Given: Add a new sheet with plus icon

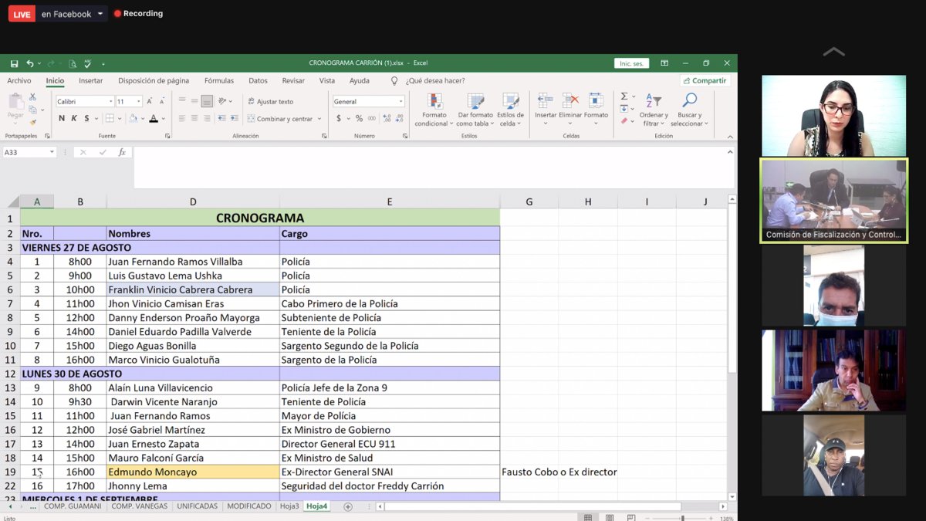Looking at the screenshot, I should (348, 506).
